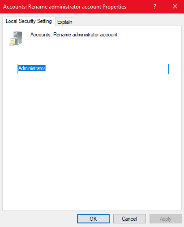Click the server policy icon
This screenshot has height=227, width=184.
point(16,38)
